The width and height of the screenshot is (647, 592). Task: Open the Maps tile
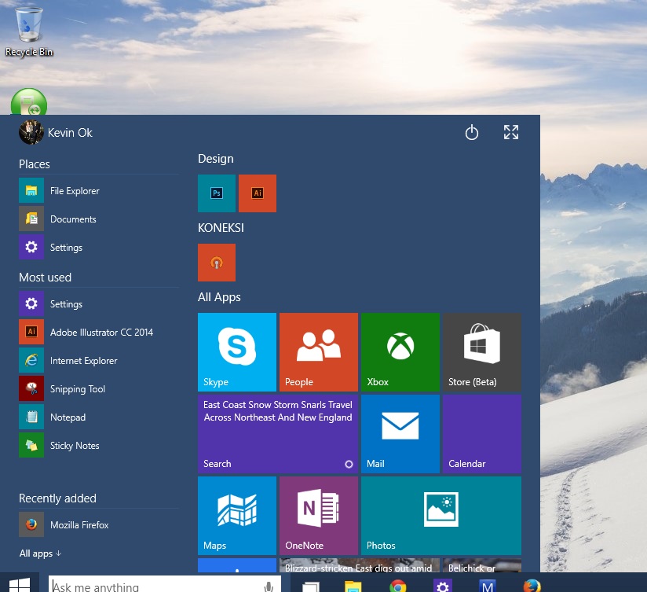click(236, 515)
